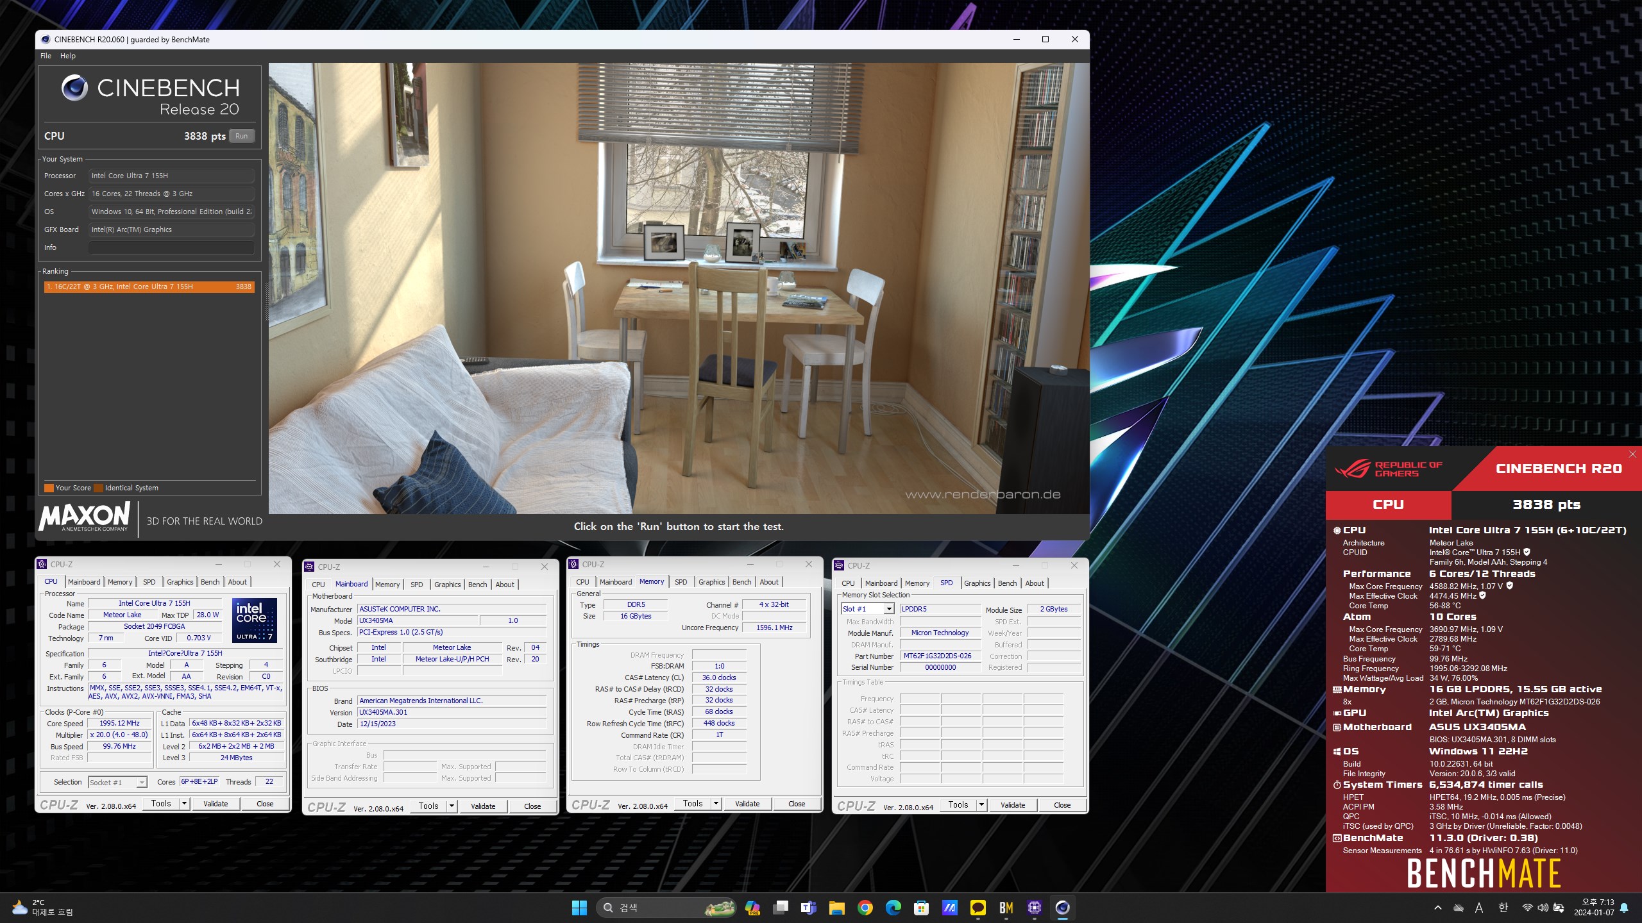Screen dimensions: 1642x923
Task: Open Microsoft Teams from the taskbar
Action: click(x=809, y=908)
